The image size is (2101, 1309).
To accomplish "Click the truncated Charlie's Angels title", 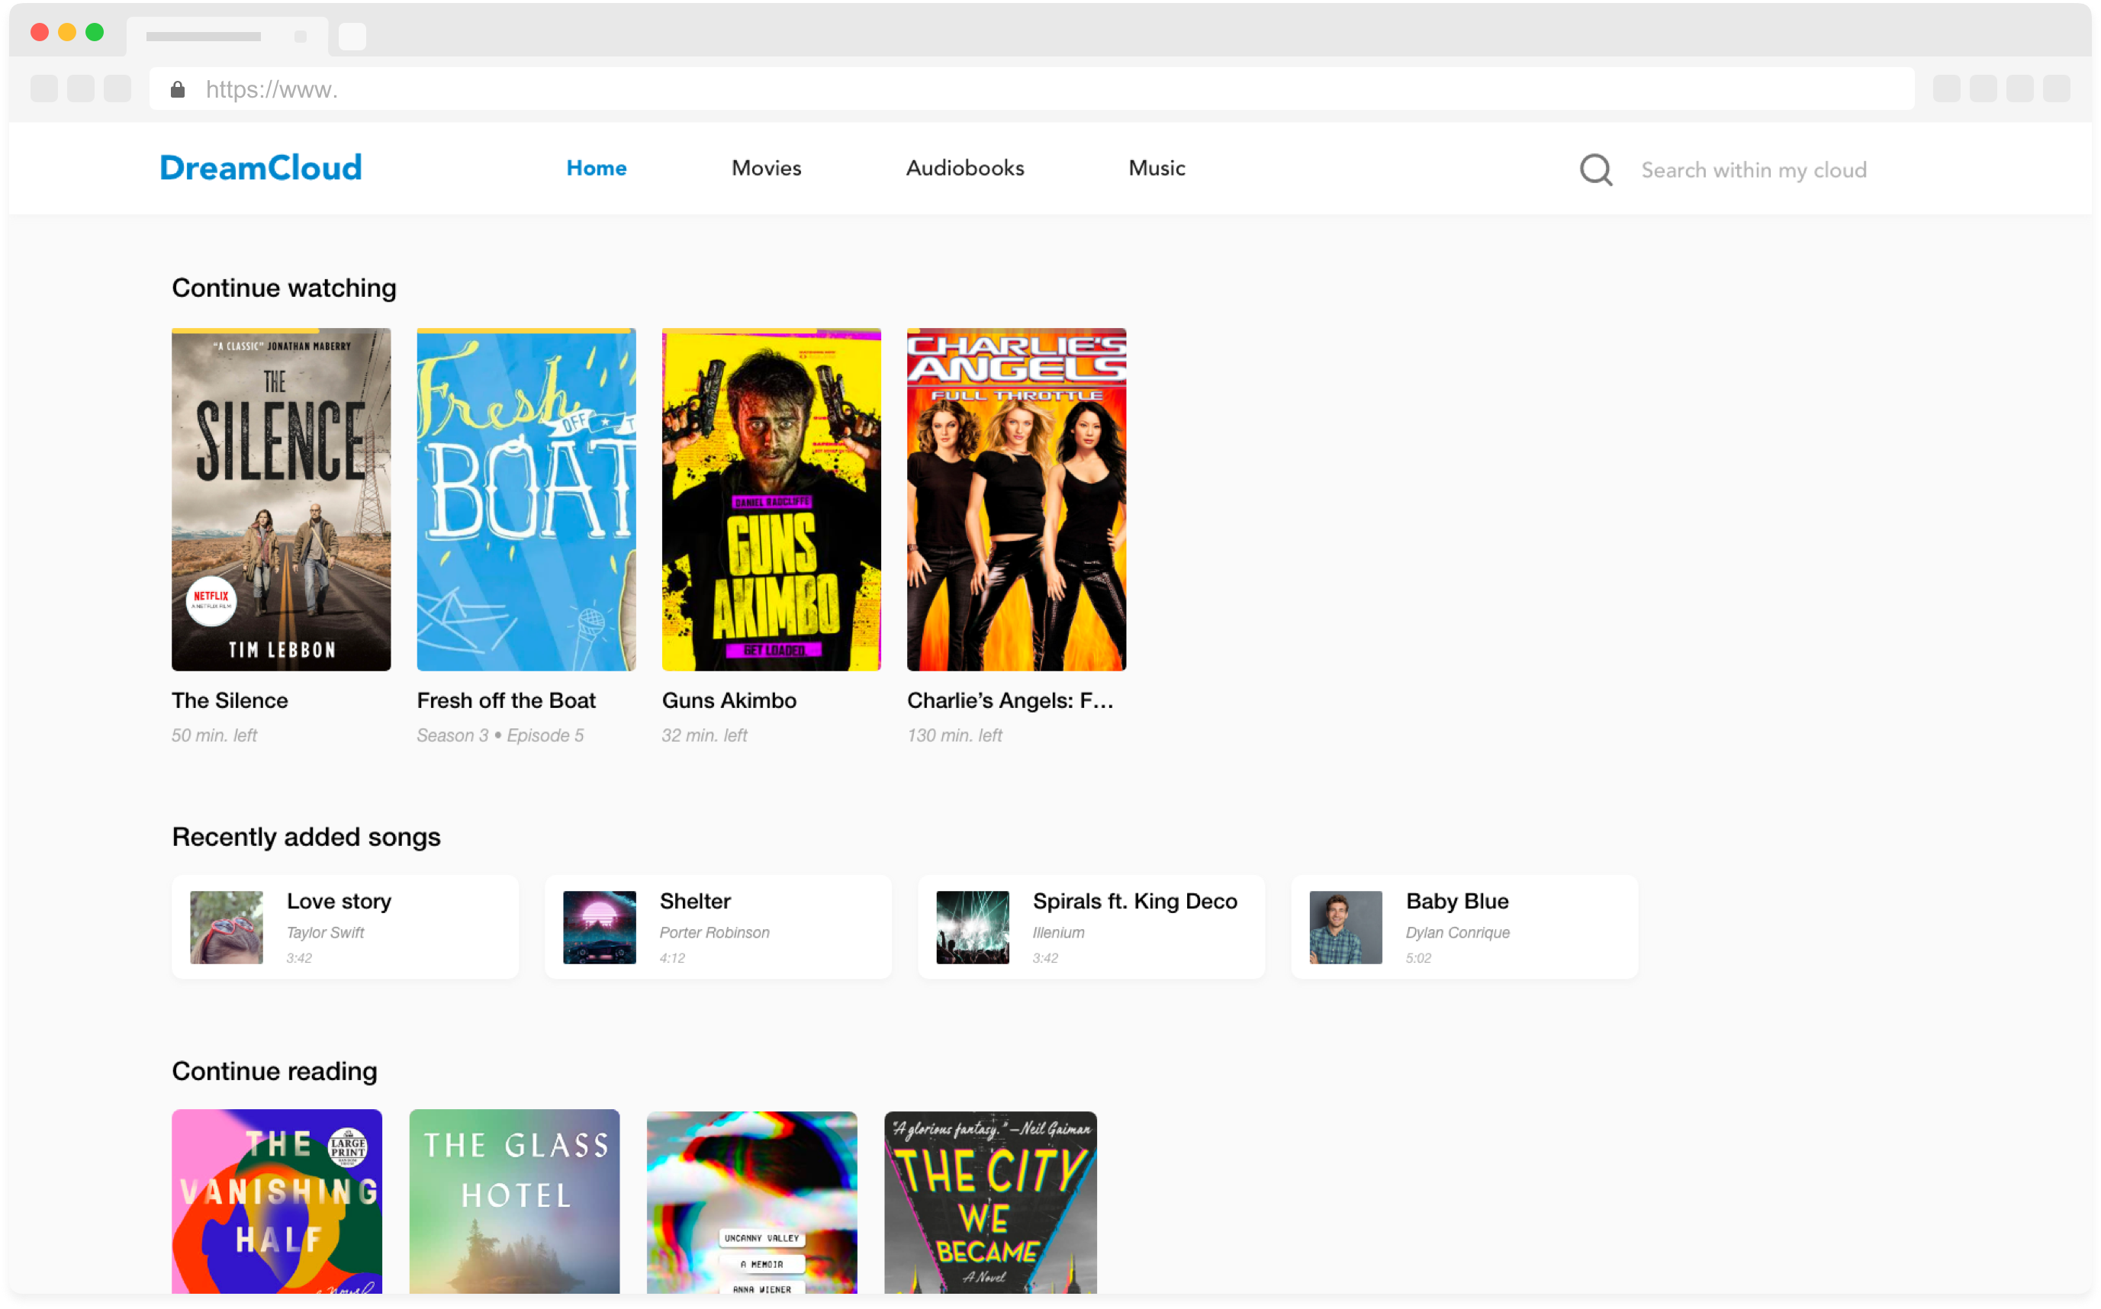I will (x=1010, y=700).
